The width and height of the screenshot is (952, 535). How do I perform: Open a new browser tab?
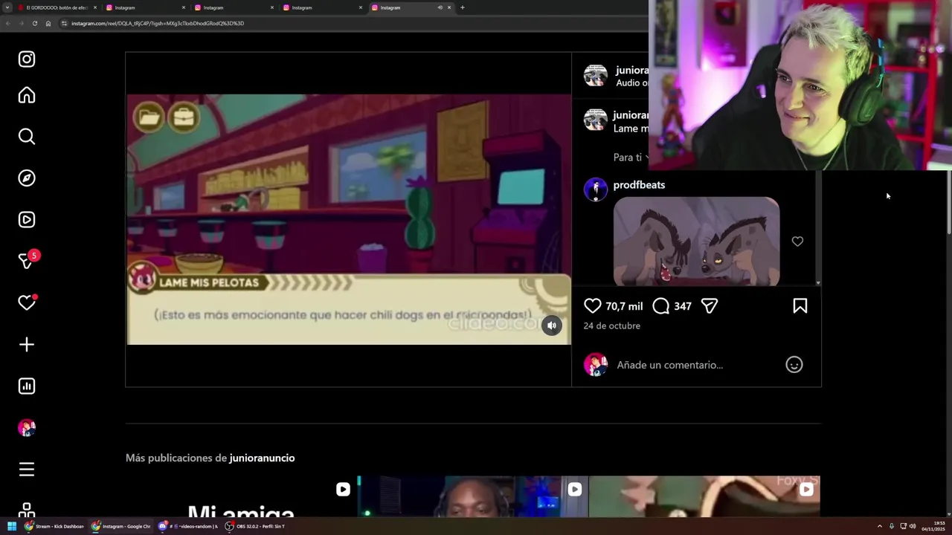coord(463,7)
